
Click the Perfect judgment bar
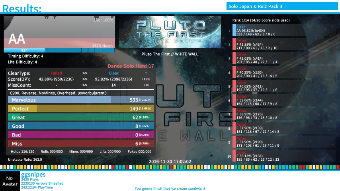click(x=80, y=109)
